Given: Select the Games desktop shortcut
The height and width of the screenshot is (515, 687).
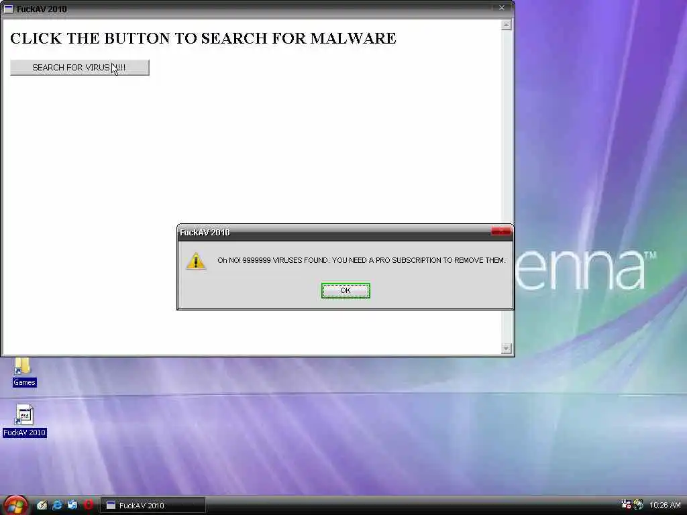Looking at the screenshot, I should click(x=24, y=373).
